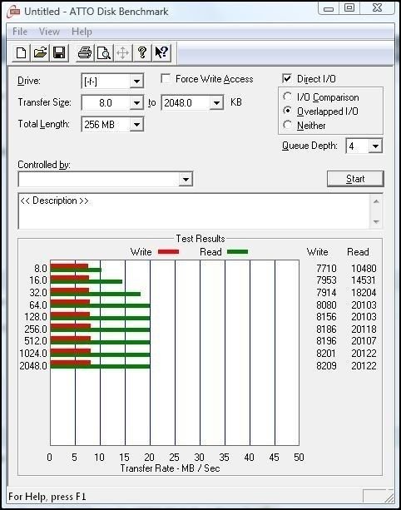Screen dimensions: 401x510
Task: Enable Force Write Access checkbox
Action: (x=166, y=79)
